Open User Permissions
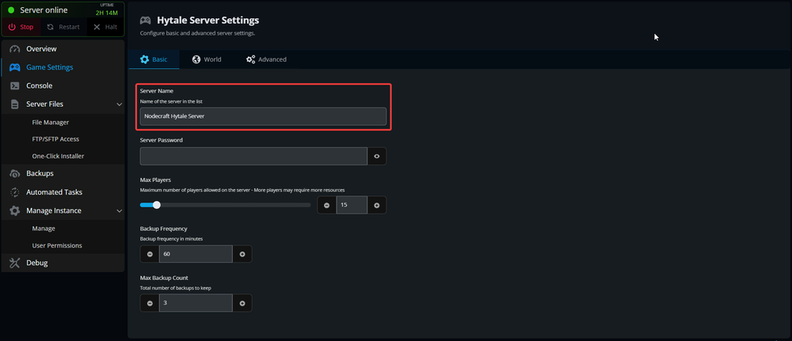Viewport: 792px width, 341px height. [x=57, y=245]
